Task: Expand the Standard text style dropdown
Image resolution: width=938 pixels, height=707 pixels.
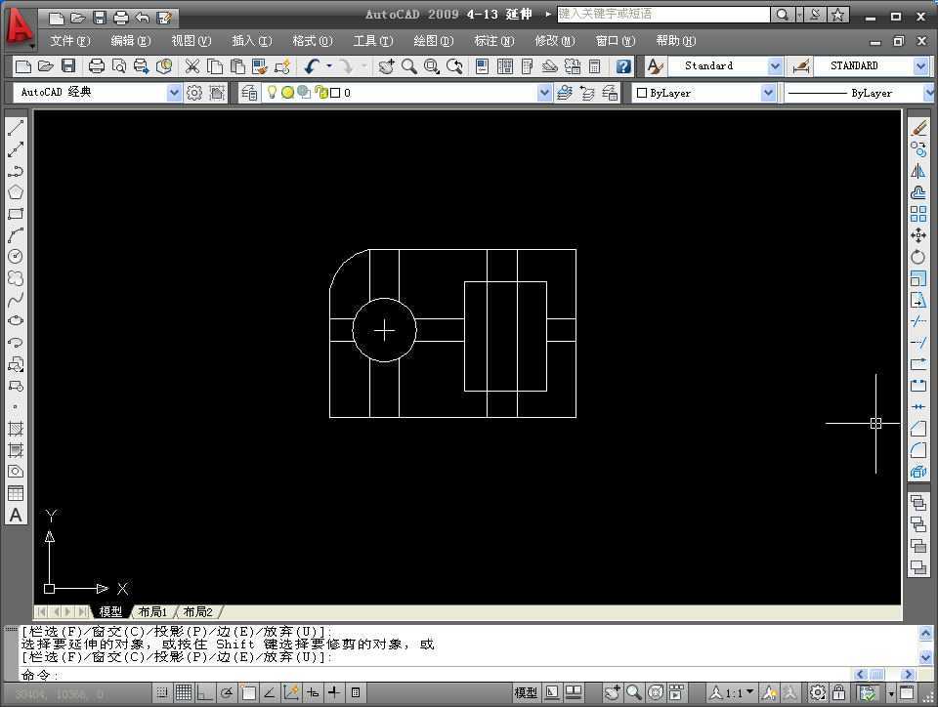Action: pyautogui.click(x=775, y=65)
